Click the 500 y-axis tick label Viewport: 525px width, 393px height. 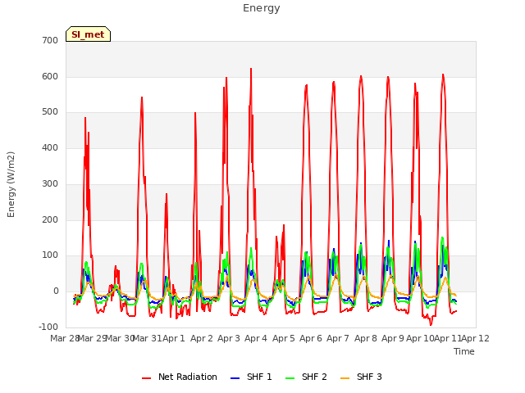point(50,112)
